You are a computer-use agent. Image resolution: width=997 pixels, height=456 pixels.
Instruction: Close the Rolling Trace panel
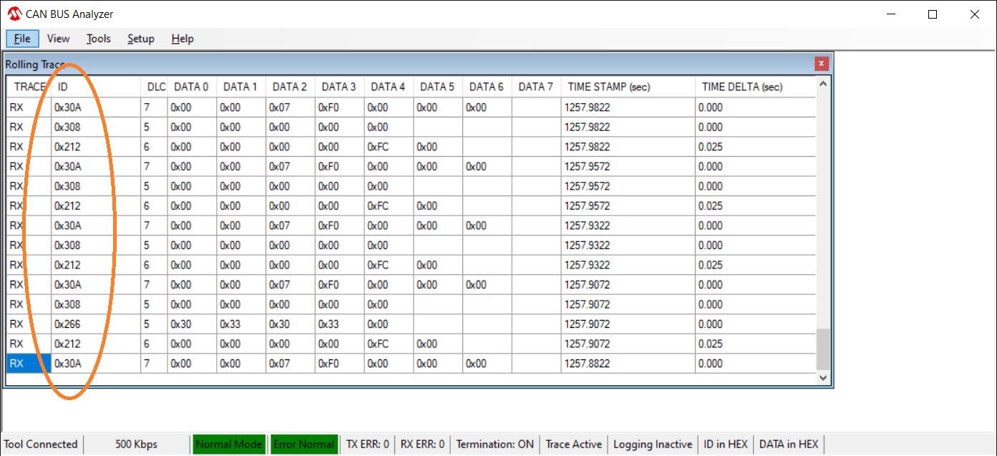[x=821, y=64]
